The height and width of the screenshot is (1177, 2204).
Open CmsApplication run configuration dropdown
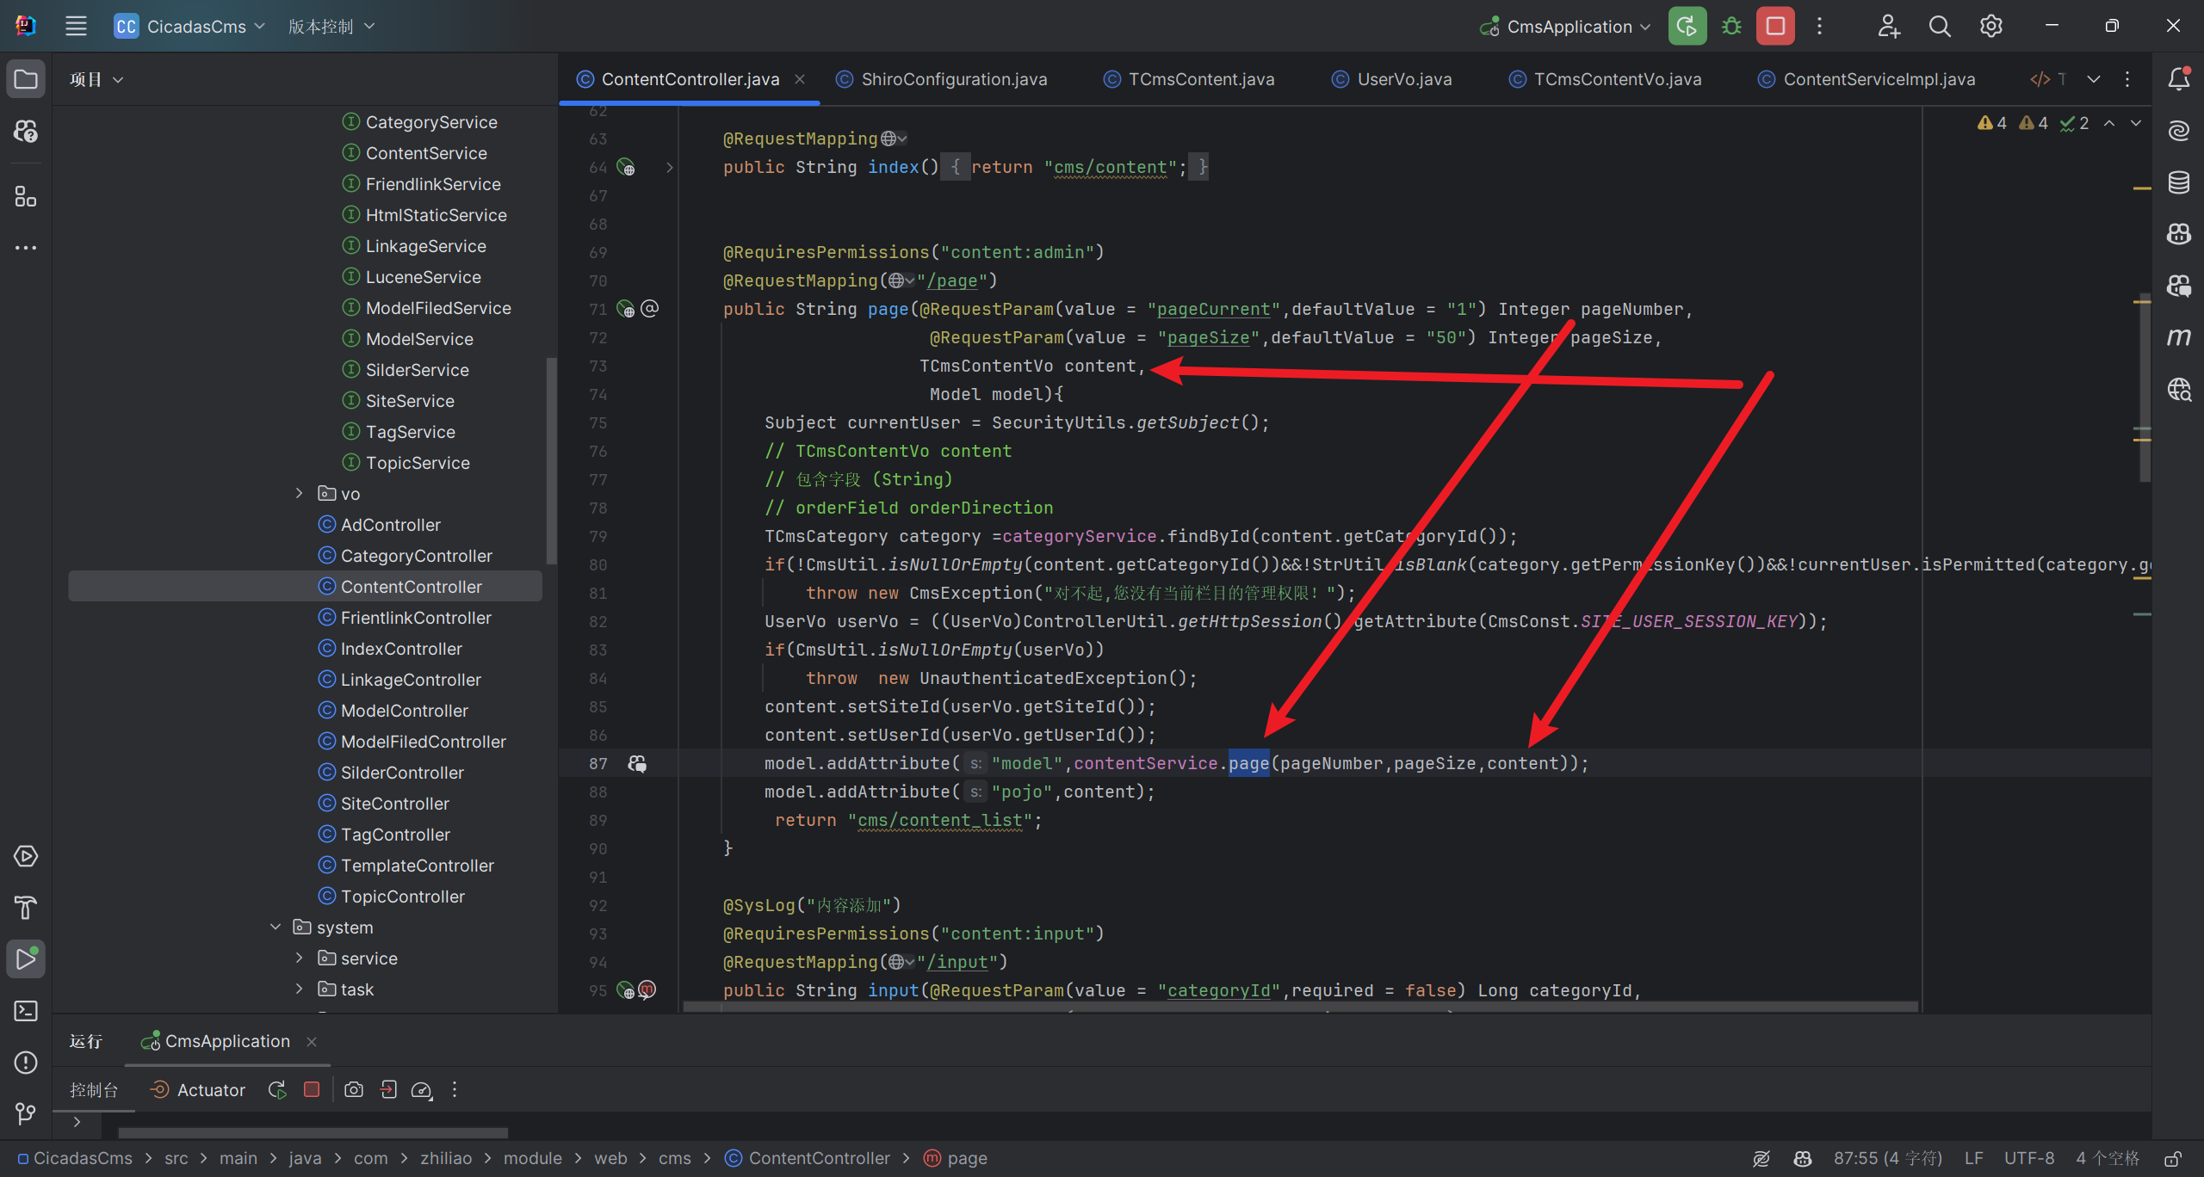[x=1566, y=26]
